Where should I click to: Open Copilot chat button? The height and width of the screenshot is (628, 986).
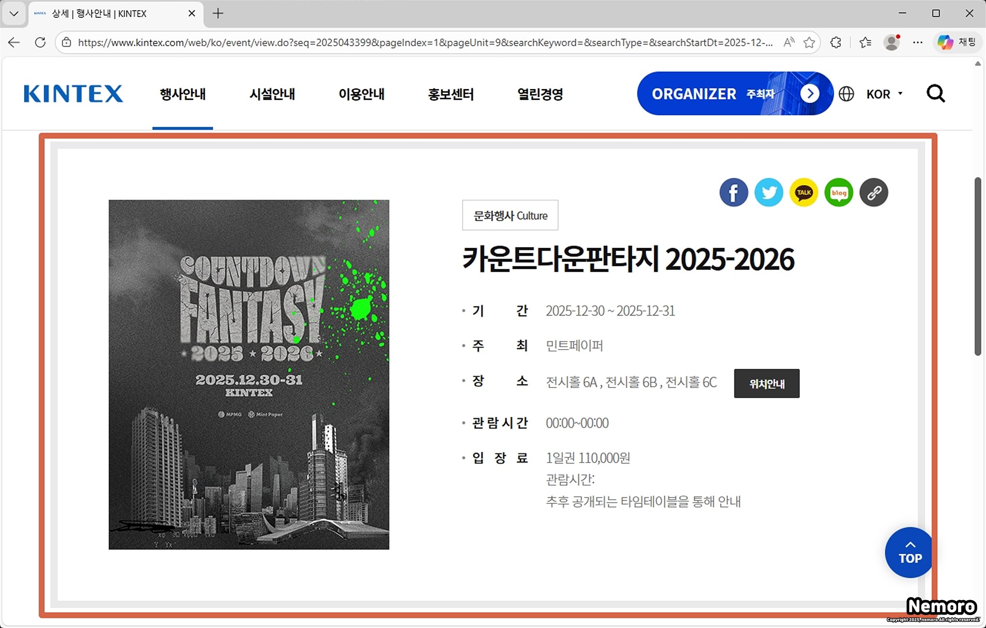pyautogui.click(x=956, y=42)
